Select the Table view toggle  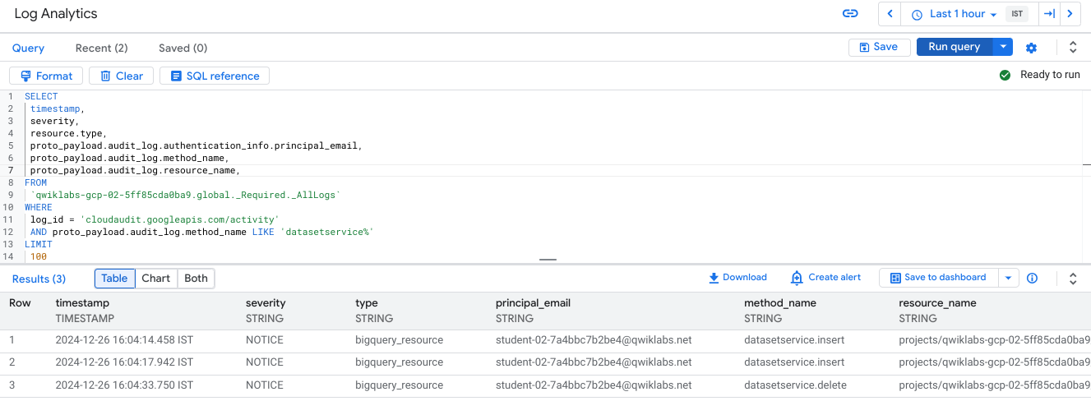114,278
